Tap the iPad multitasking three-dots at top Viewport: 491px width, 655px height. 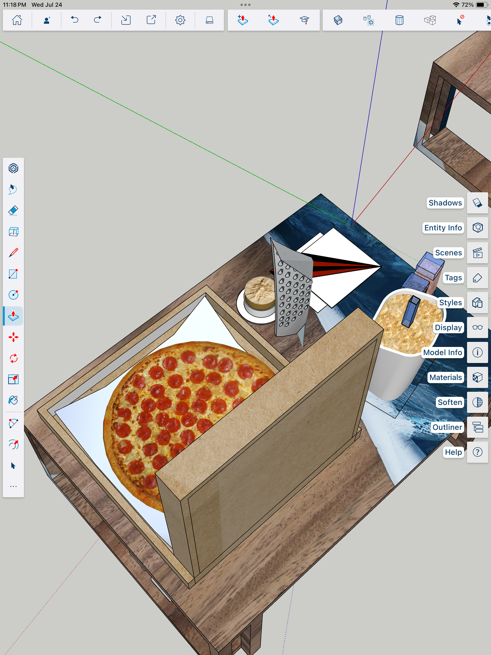pos(245,5)
